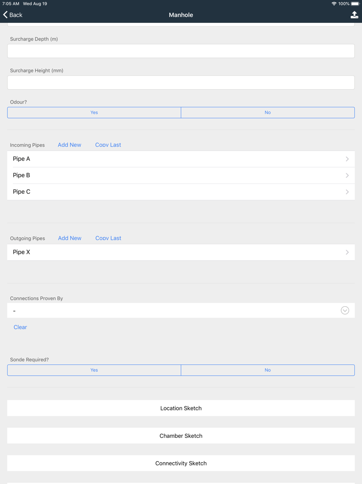Go back using the Back arrow
Image resolution: width=362 pixels, height=484 pixels.
[x=13, y=15]
